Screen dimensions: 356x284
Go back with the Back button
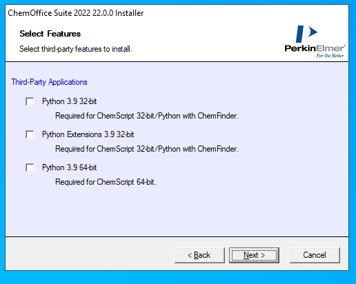199,255
